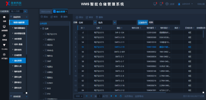Click the storage cell SMT3-2-601
The image size is (206, 100).
pos(119,52)
